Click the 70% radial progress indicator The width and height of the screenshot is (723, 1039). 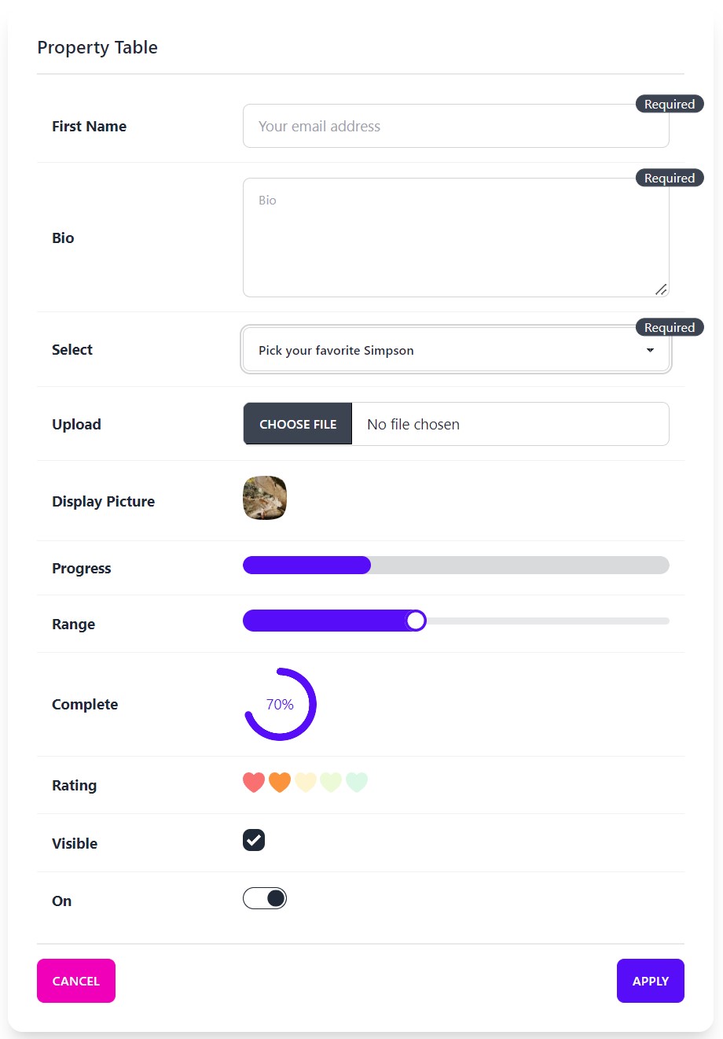pos(280,705)
